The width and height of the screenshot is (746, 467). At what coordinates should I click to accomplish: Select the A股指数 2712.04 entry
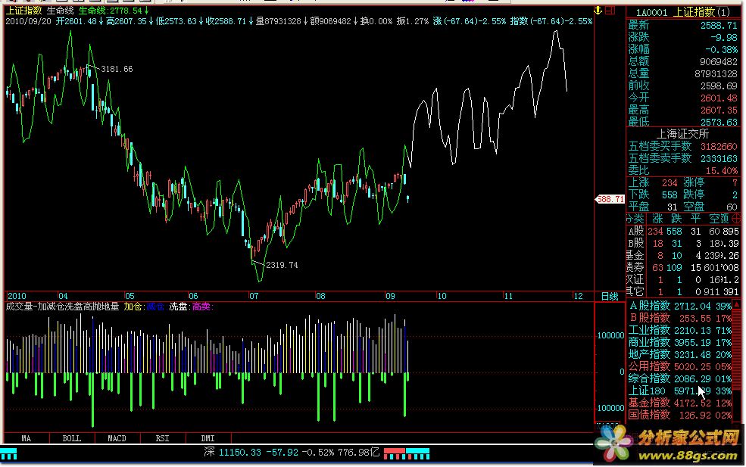coord(680,306)
